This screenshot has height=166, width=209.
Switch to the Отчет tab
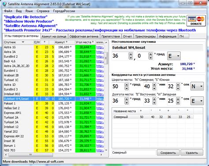pyautogui.click(x=127, y=36)
